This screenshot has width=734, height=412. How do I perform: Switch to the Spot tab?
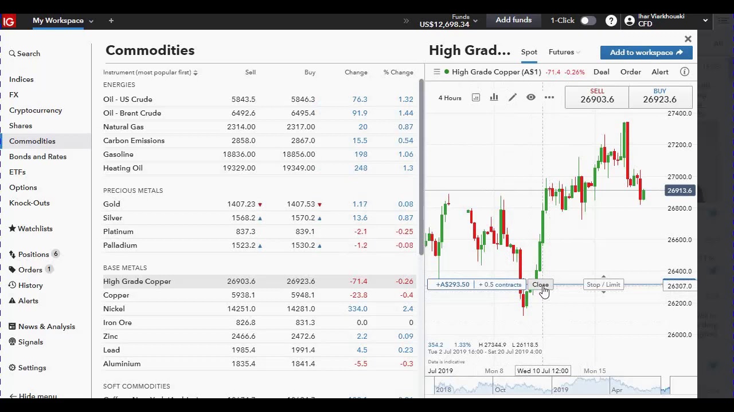pos(529,52)
